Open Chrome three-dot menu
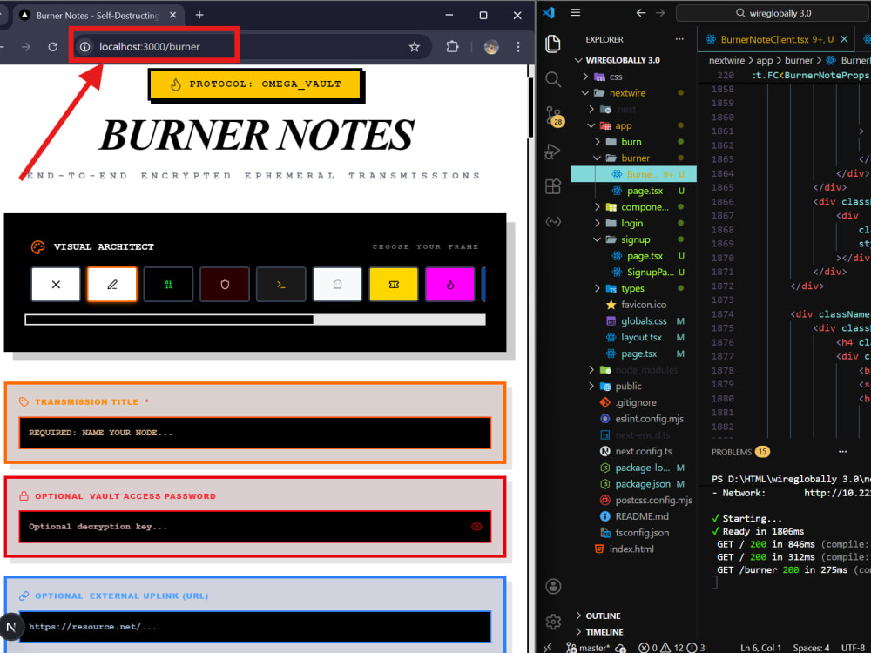Screen dimensions: 871x653 click(517, 47)
